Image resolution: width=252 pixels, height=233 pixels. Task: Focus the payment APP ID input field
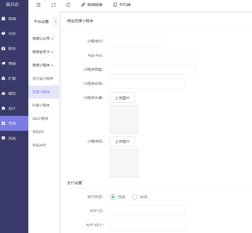(147, 211)
